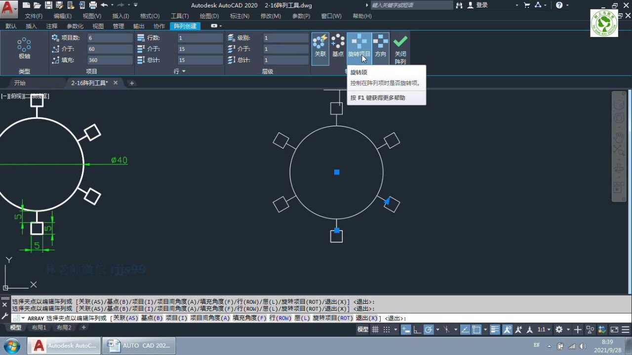Click 填充角度(F) option in command line

[249, 319]
